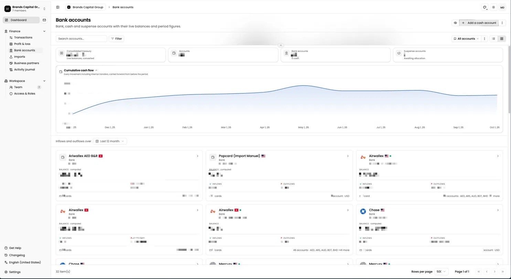
Task: Collapse the summary cards chevron
Action: tap(281, 45)
